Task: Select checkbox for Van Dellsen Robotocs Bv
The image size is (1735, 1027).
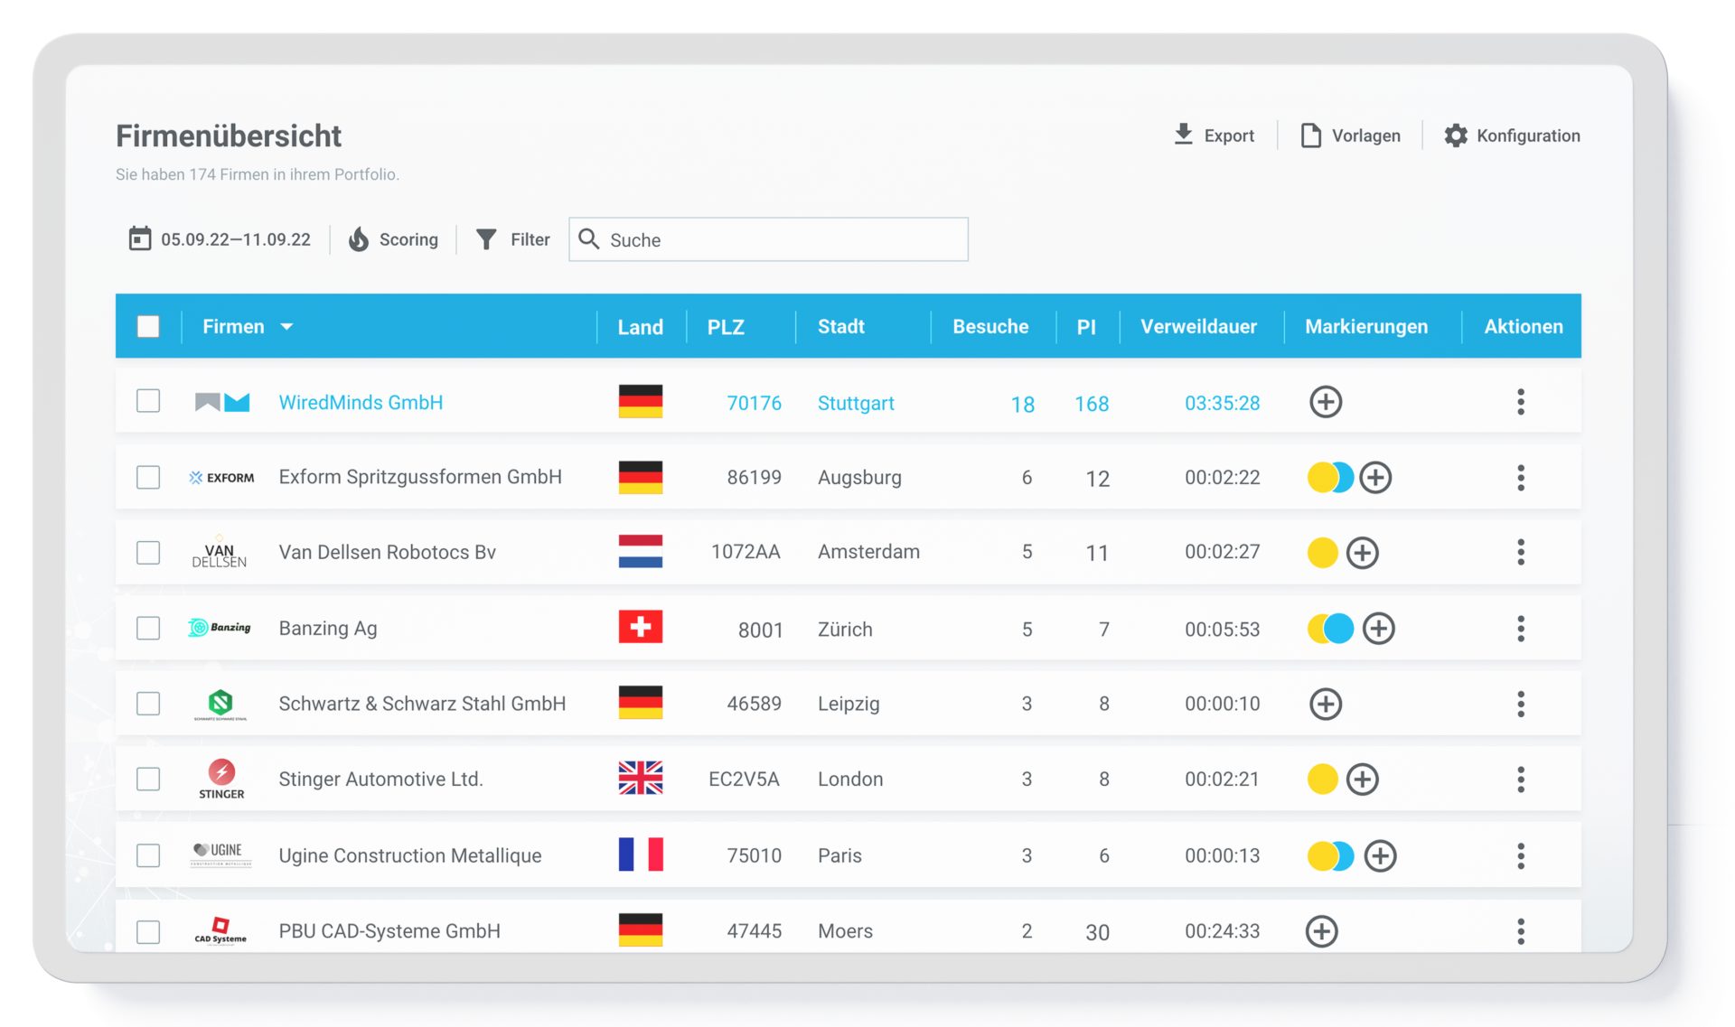Action: (148, 552)
